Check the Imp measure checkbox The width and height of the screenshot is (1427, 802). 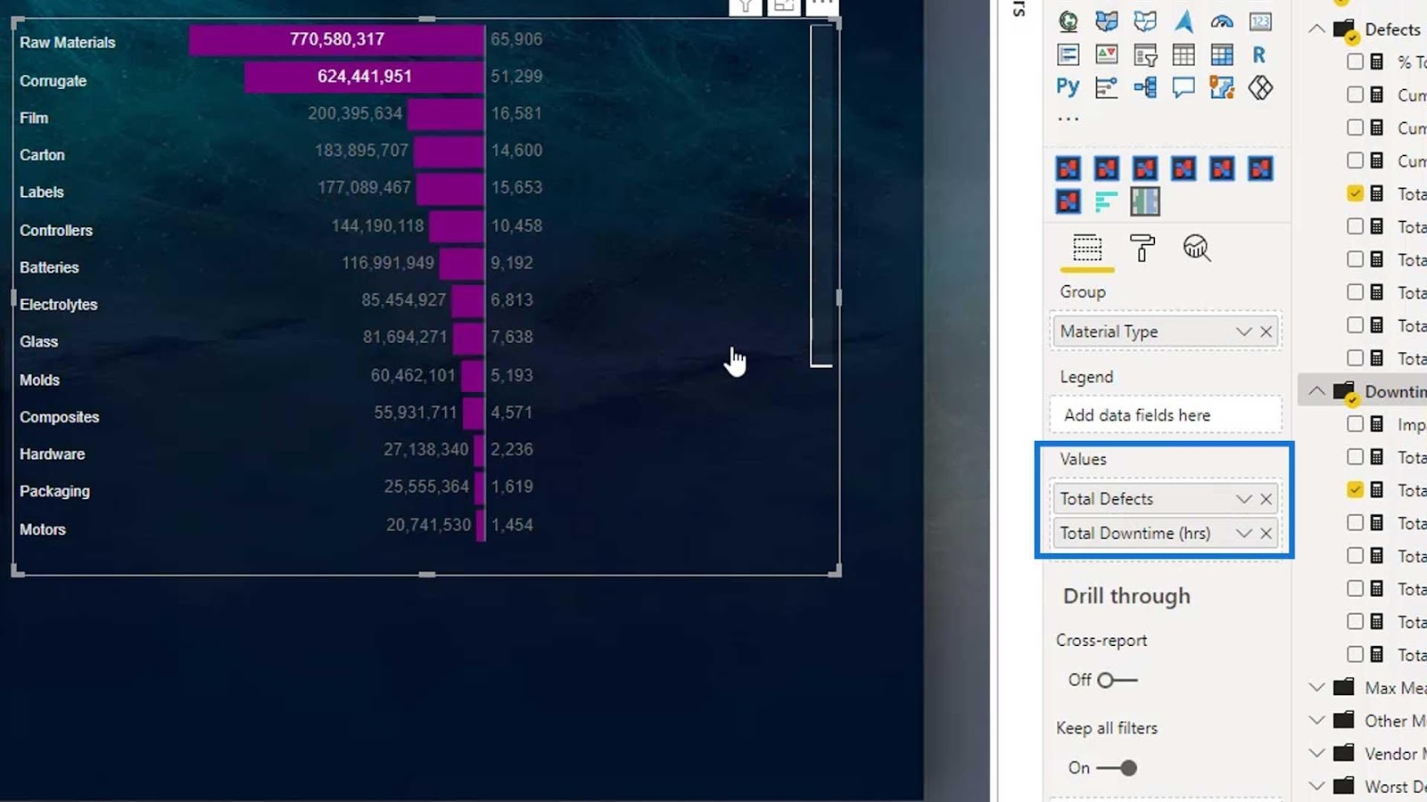(1355, 424)
